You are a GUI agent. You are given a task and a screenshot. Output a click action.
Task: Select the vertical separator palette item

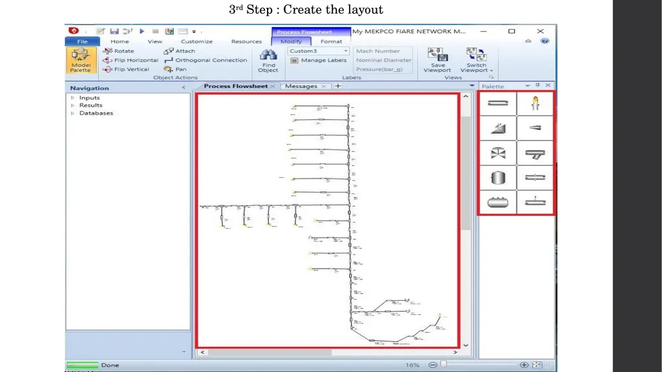tap(498, 177)
